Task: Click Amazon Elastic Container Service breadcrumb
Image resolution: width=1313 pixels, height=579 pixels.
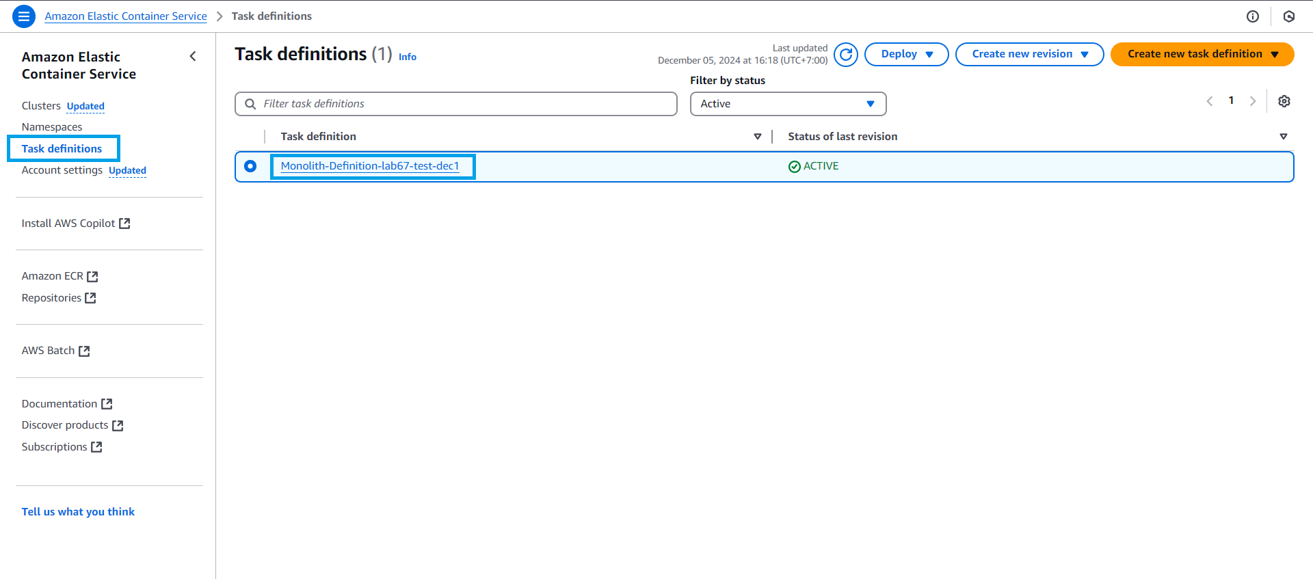Action: tap(126, 16)
